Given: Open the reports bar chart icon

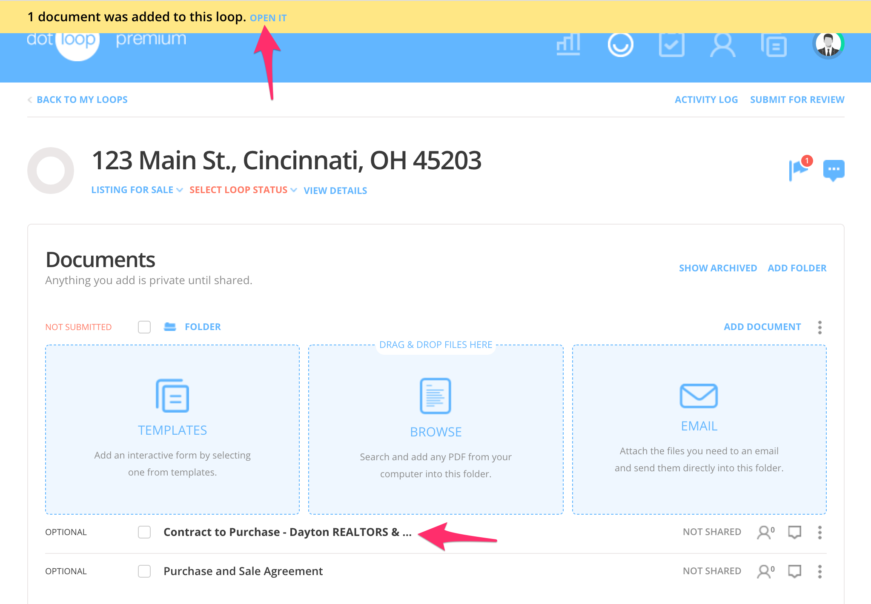Looking at the screenshot, I should pyautogui.click(x=568, y=45).
